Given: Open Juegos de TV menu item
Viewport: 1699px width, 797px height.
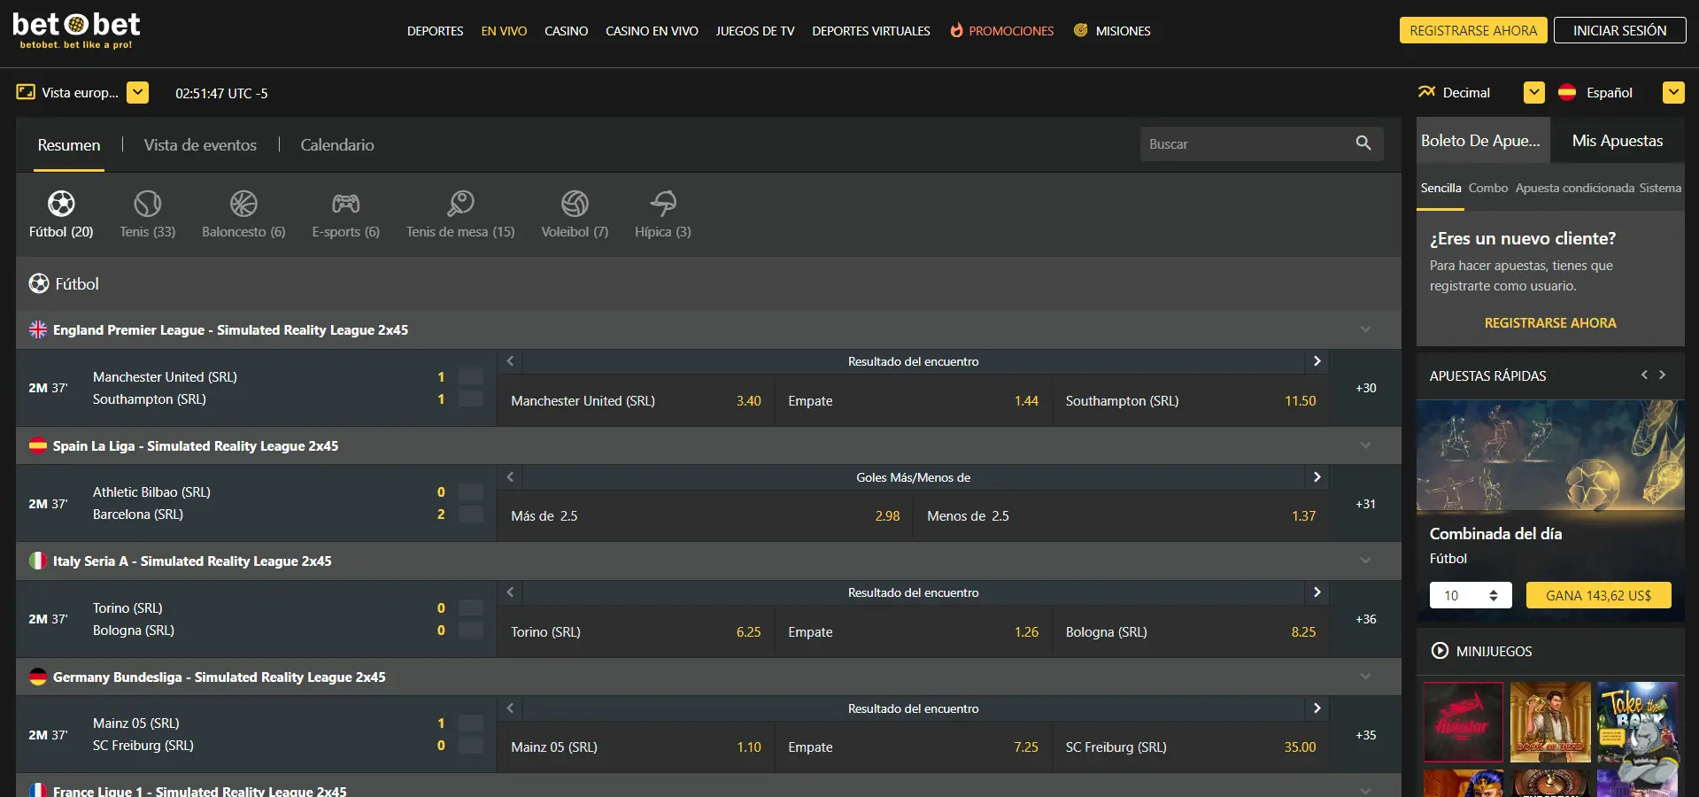Looking at the screenshot, I should coord(755,31).
